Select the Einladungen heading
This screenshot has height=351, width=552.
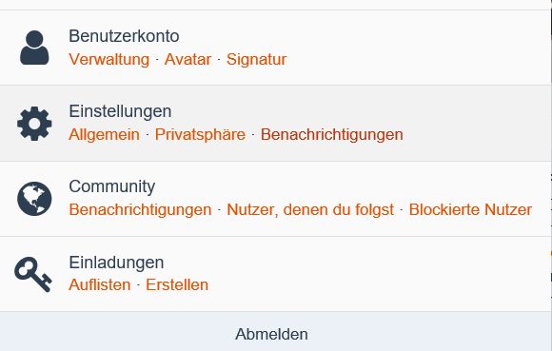click(x=116, y=263)
